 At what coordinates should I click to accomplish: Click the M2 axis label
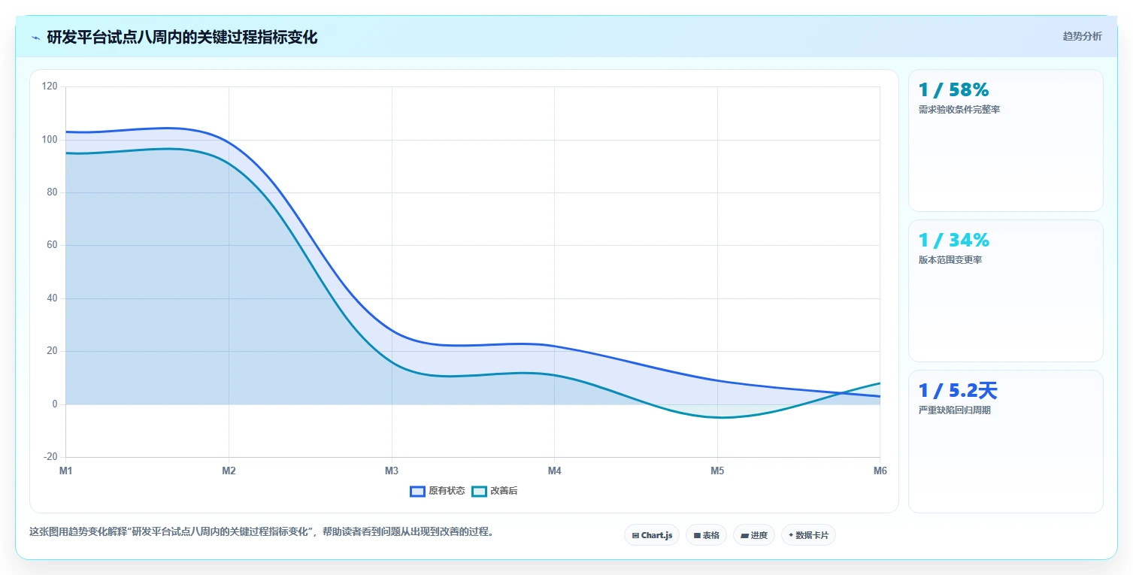(229, 471)
